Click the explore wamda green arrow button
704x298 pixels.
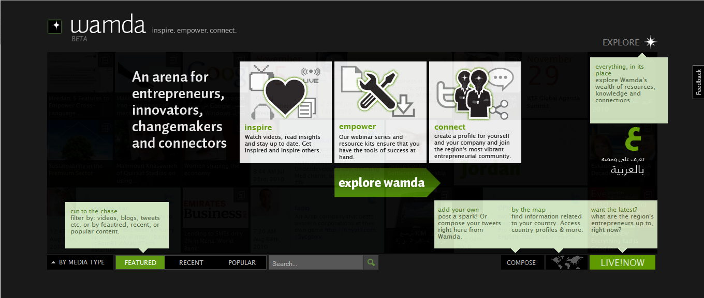pyautogui.click(x=387, y=183)
